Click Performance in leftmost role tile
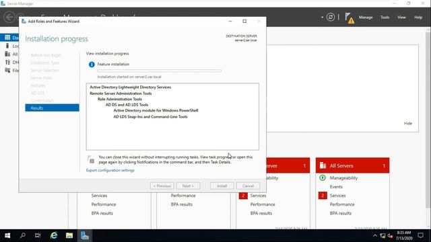 click(104, 204)
